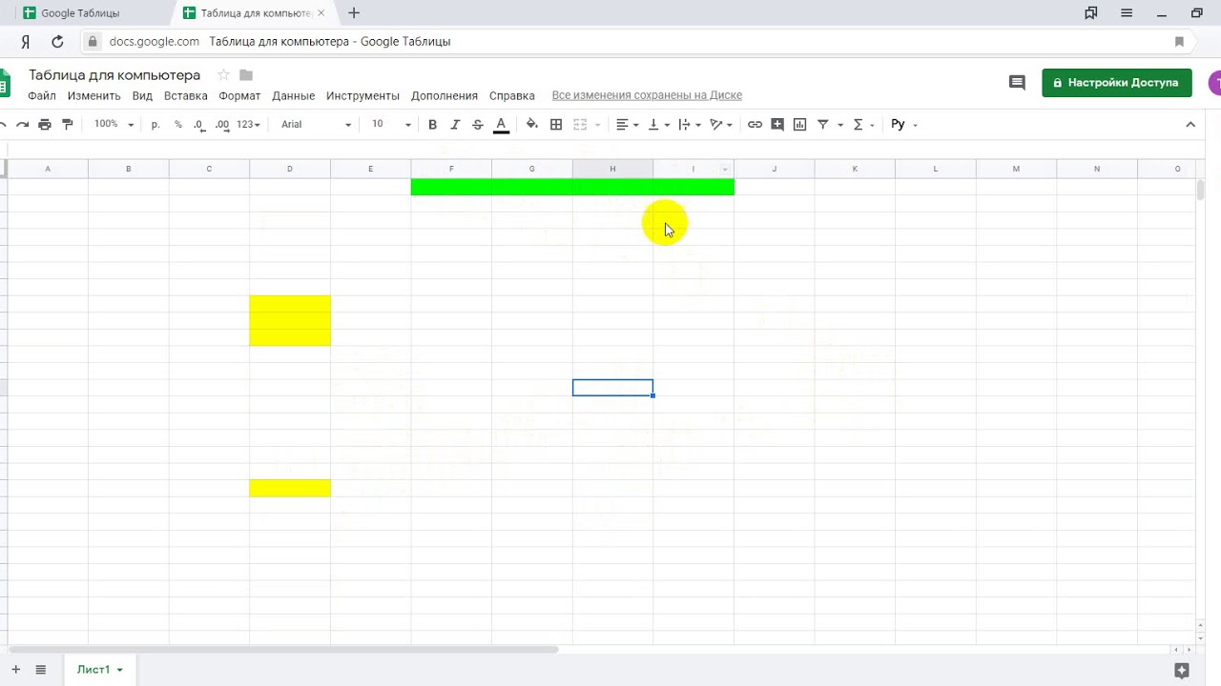Viewport: 1221px width, 686px height.
Task: Open the vertical align dropdown
Action: 658,125
